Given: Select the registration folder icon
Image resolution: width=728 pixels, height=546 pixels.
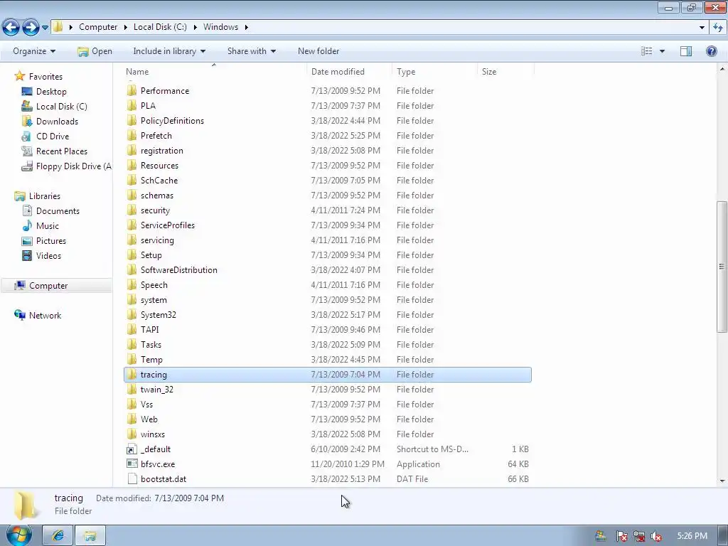Looking at the screenshot, I should (132, 151).
